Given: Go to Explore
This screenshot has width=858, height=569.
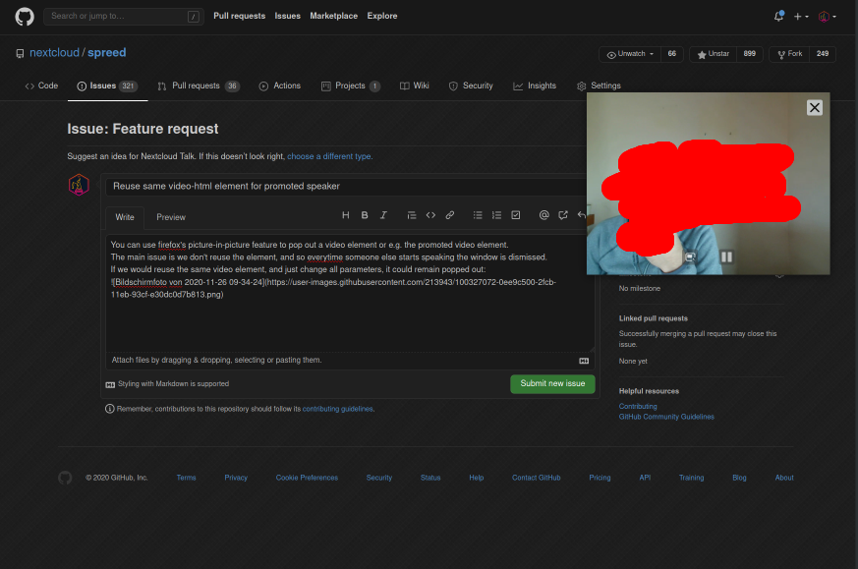Looking at the screenshot, I should click(382, 16).
